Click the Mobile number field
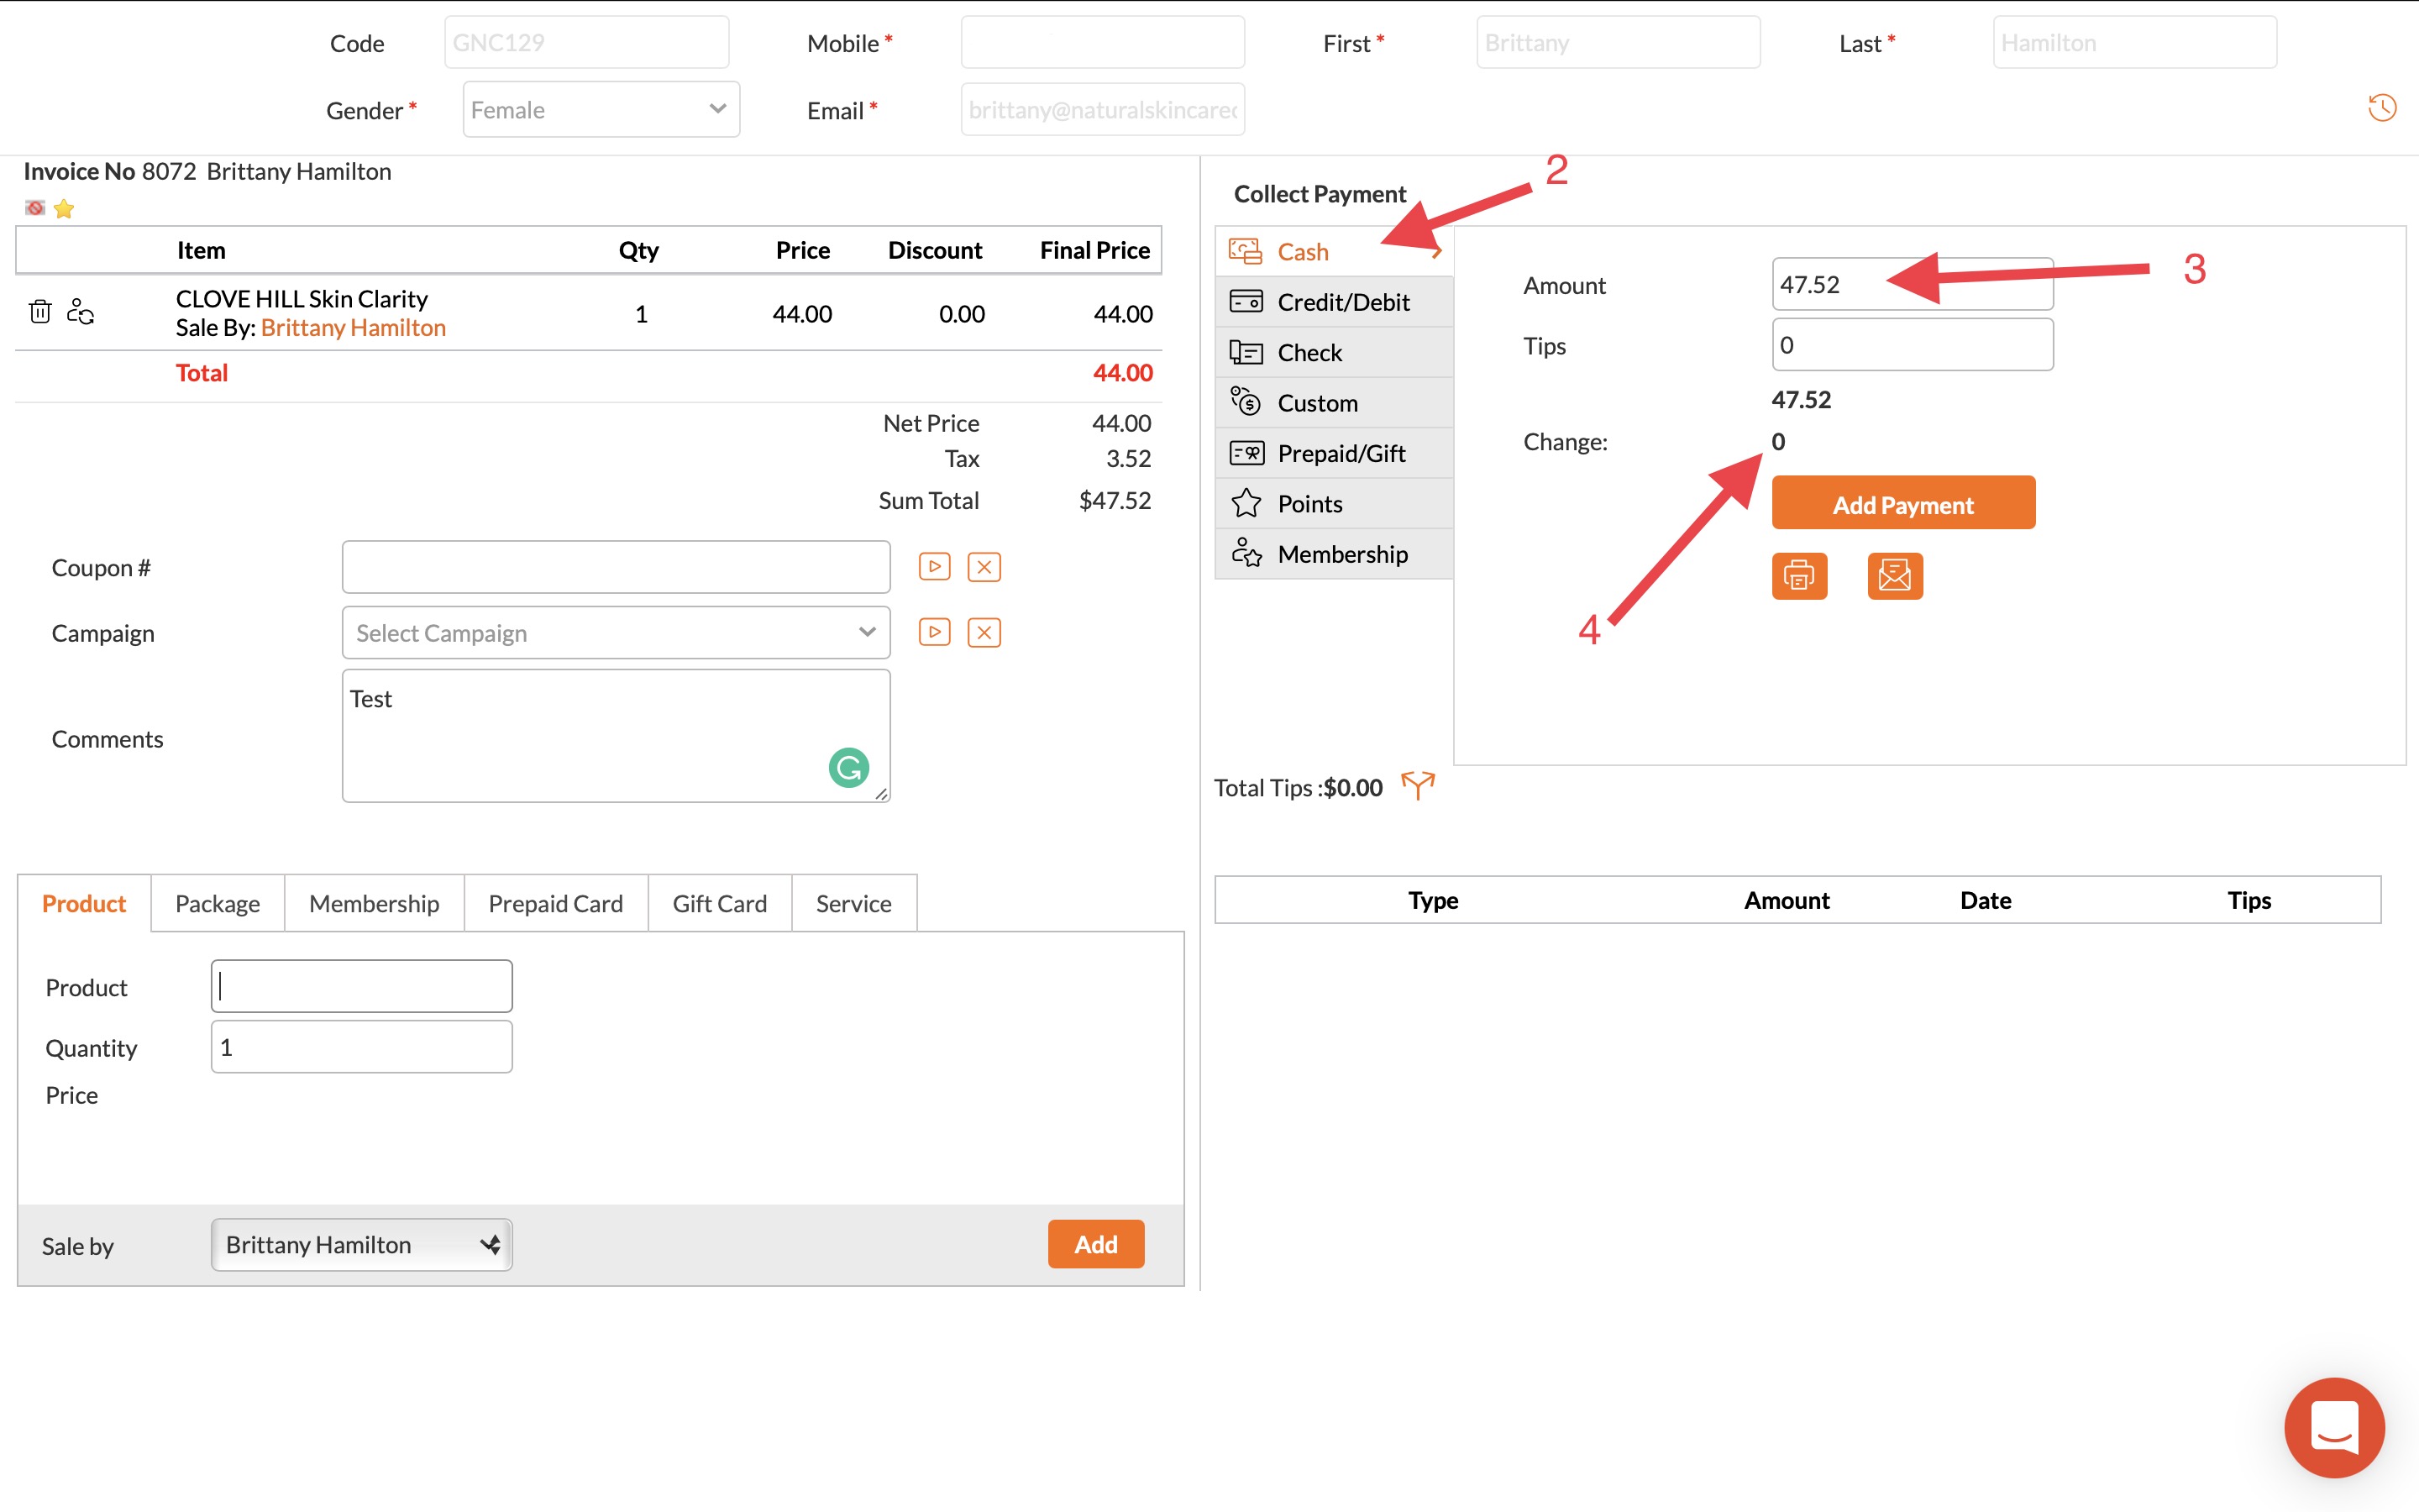The image size is (2419, 1512). point(1103,42)
